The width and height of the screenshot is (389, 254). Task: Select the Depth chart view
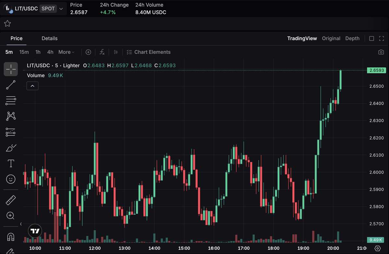tap(352, 39)
